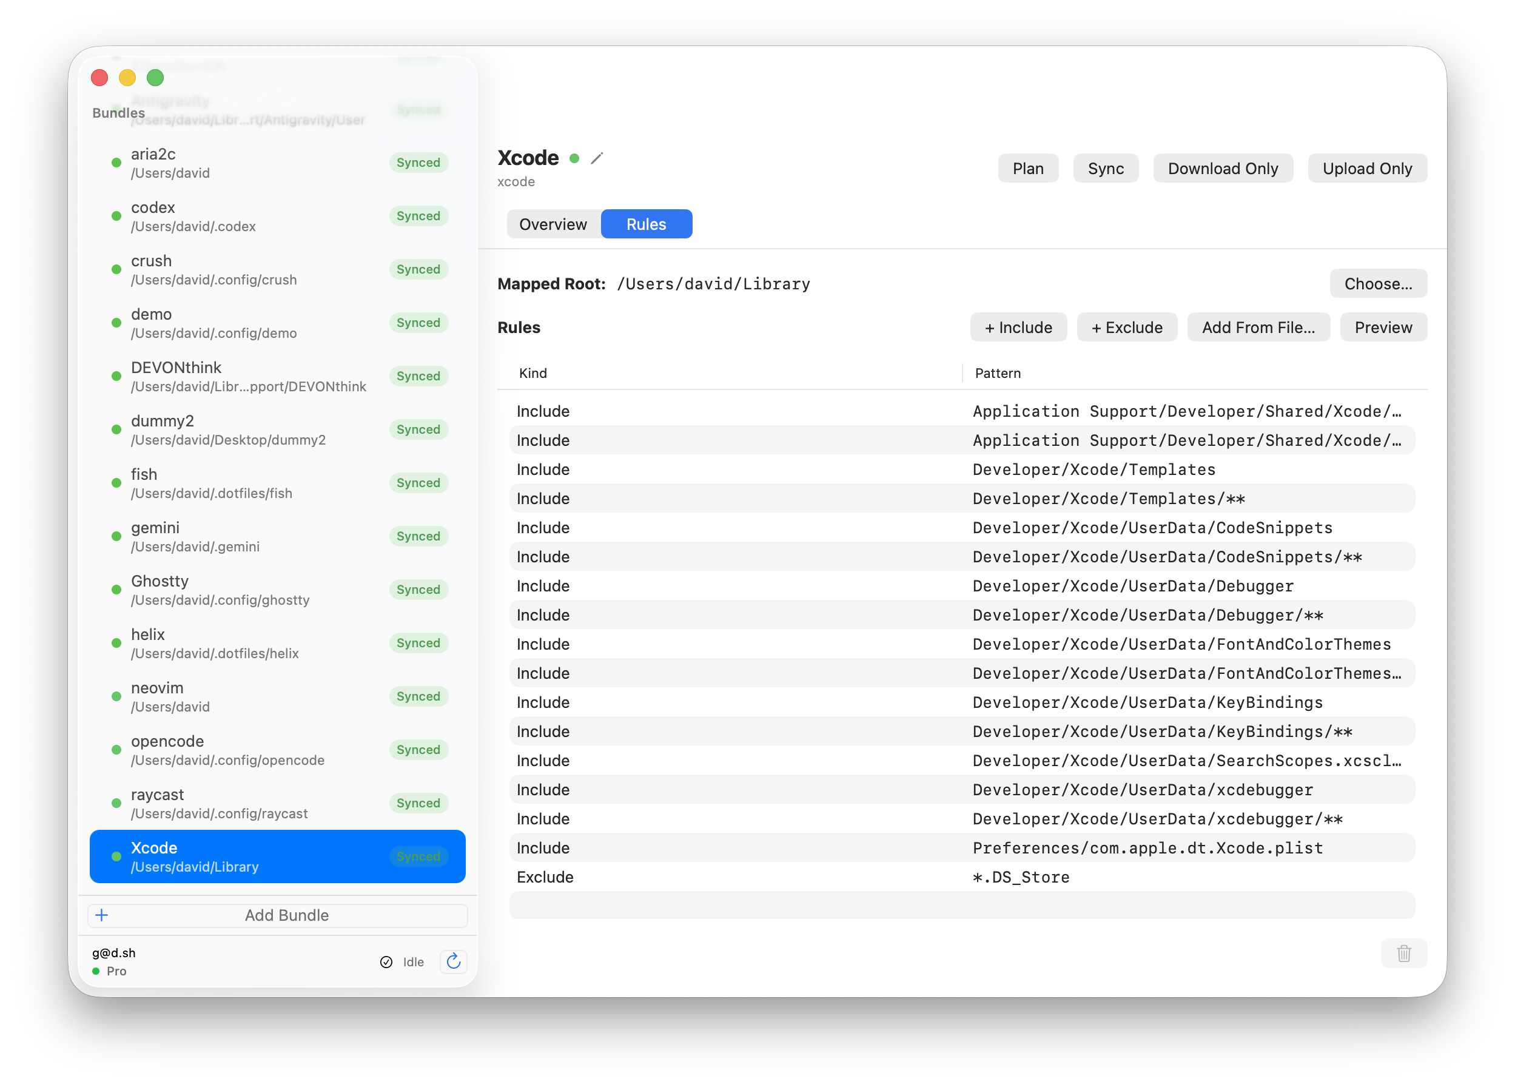
Task: Click the green indicator beside aria2c bundle
Action: (116, 163)
